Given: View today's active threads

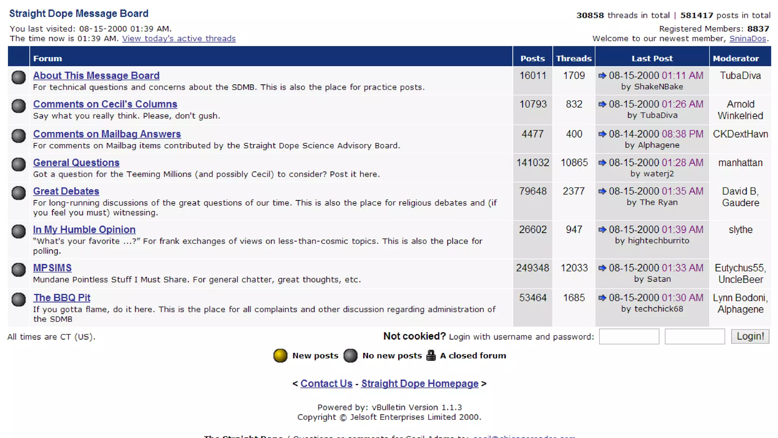Looking at the screenshot, I should point(179,38).
